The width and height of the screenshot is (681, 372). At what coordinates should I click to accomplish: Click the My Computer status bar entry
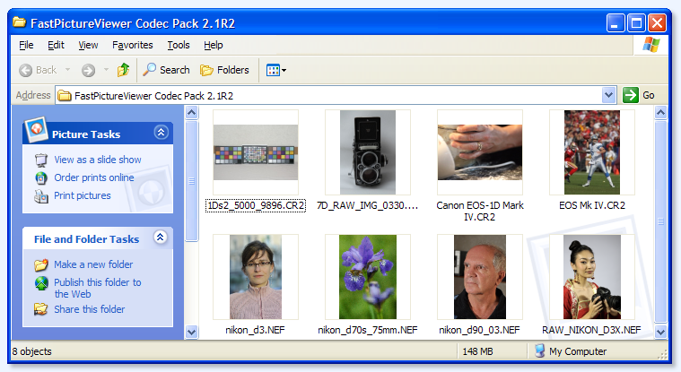[571, 351]
